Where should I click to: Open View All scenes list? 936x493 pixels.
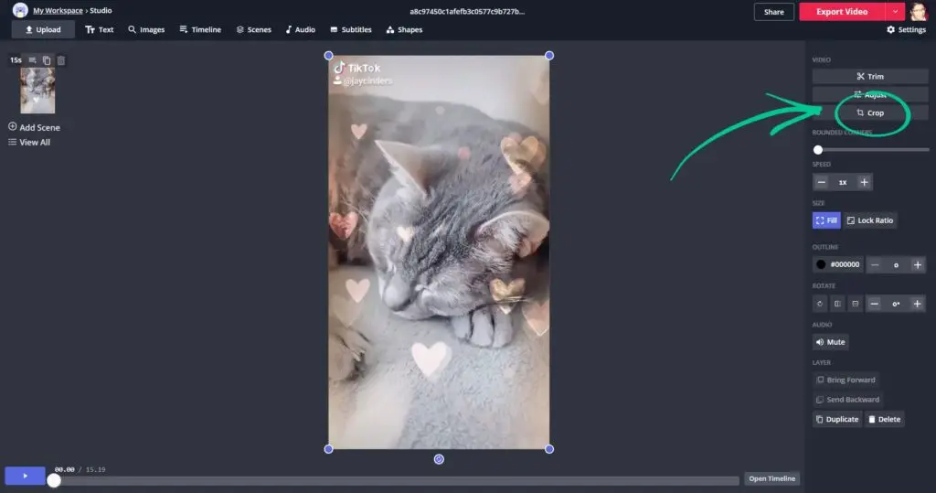click(x=29, y=143)
